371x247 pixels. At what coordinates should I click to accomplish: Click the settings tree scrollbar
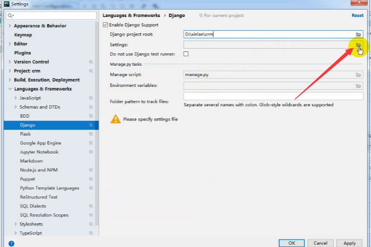[x=97, y=123]
